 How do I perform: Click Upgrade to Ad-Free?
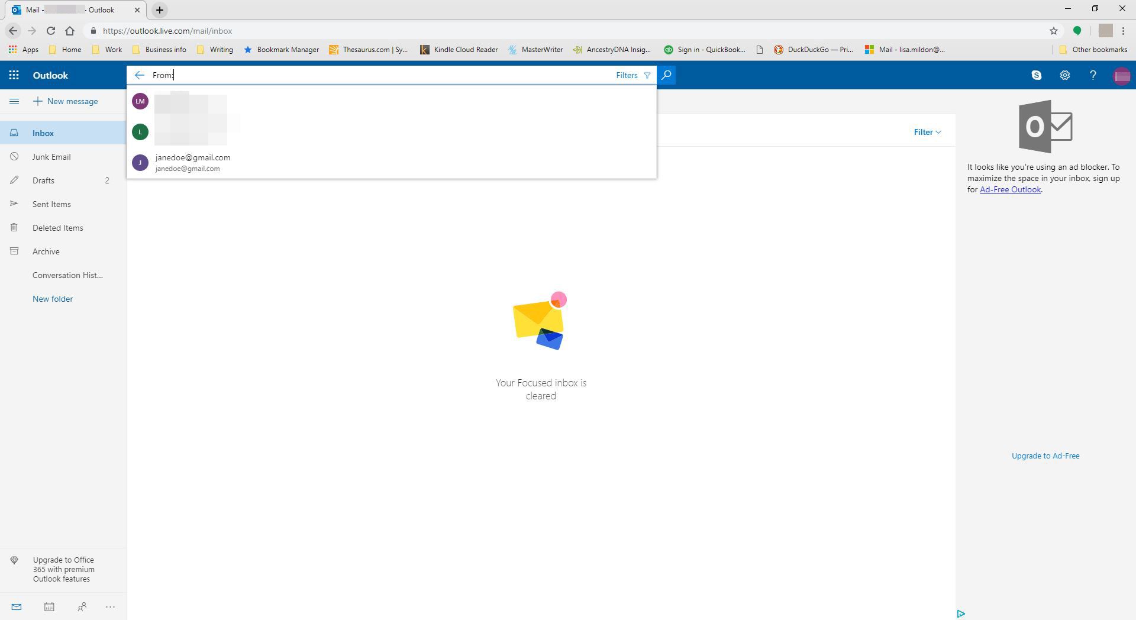click(x=1045, y=456)
